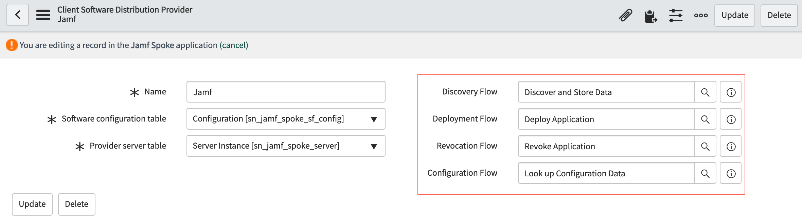Search Revocation Flow with magnifier icon
Viewport: 802px width, 219px height.
click(x=705, y=146)
